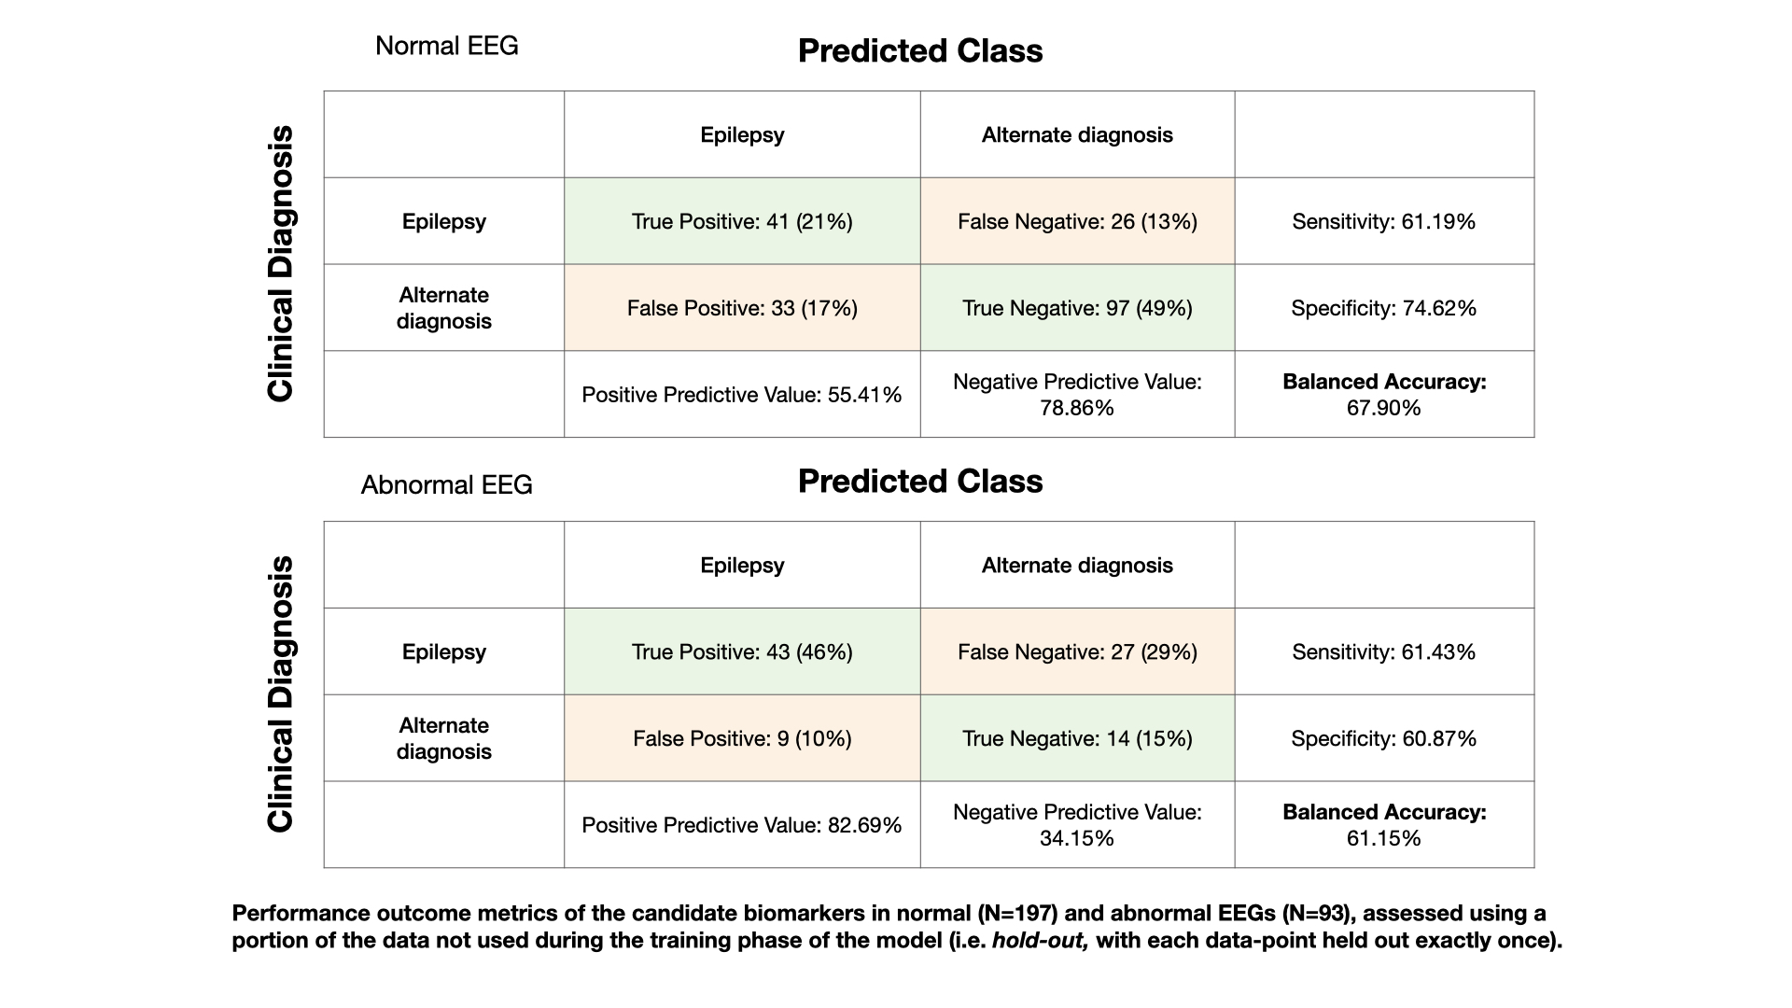Click the performance outcome metrics caption
Screen dimensions: 1792x1008
[896, 927]
